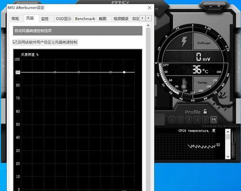Toggle the Profile lock icon

pyautogui.click(x=205, y=112)
